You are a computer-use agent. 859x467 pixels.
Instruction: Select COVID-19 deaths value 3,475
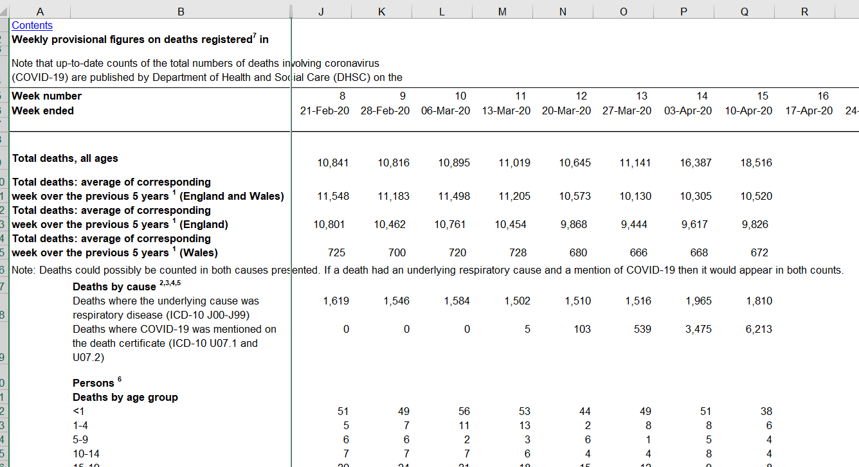pos(698,329)
